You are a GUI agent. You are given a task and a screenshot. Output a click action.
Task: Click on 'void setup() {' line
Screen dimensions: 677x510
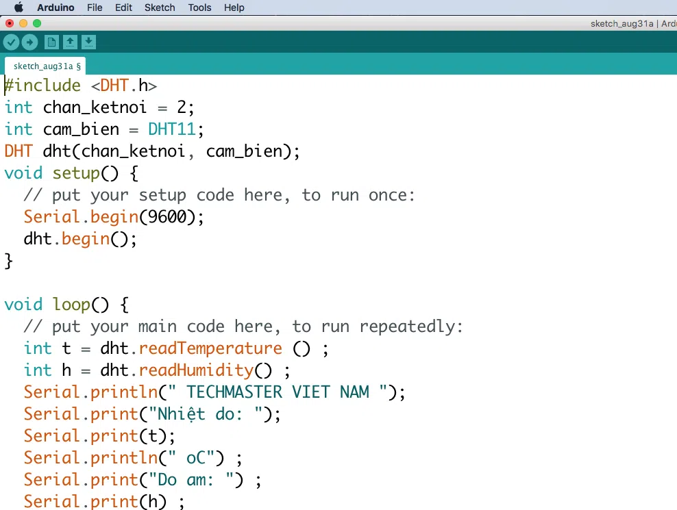71,173
